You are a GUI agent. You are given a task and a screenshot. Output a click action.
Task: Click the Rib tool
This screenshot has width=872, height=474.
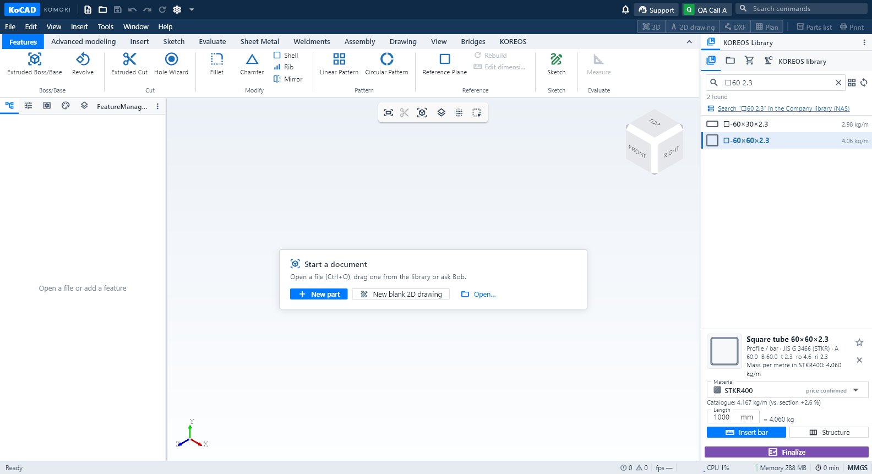[x=284, y=67]
